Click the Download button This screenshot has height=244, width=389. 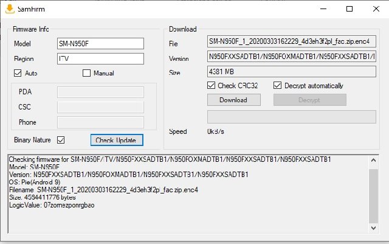[x=234, y=100]
